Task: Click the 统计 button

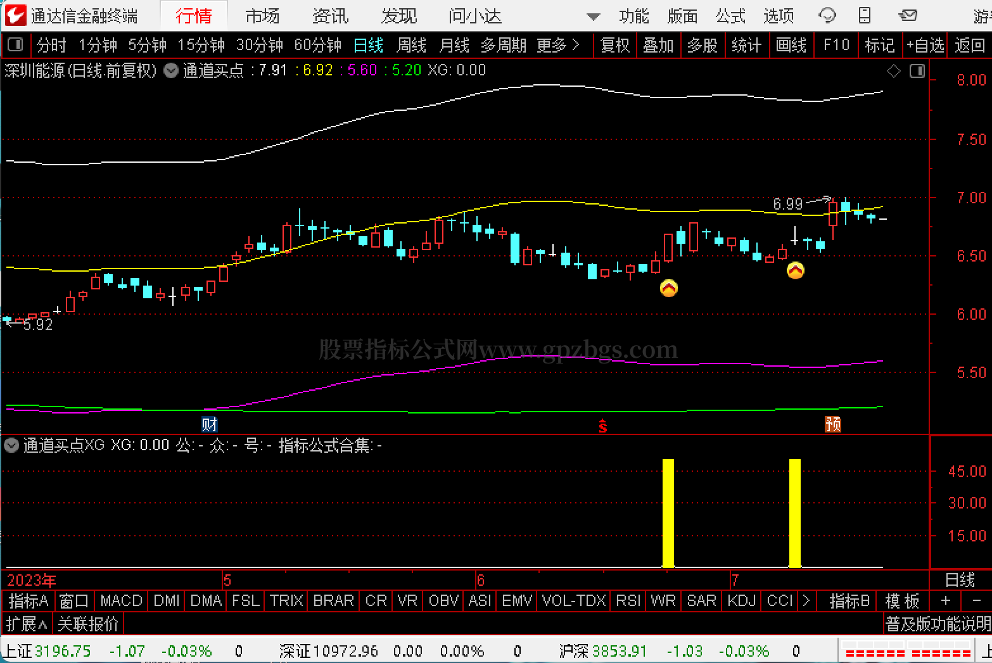Action: [x=747, y=45]
